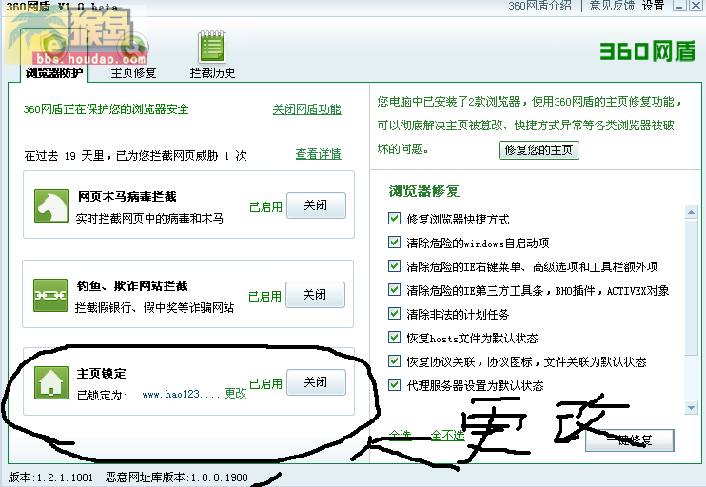Open 360网盾介绍 in the title bar

click(x=539, y=6)
